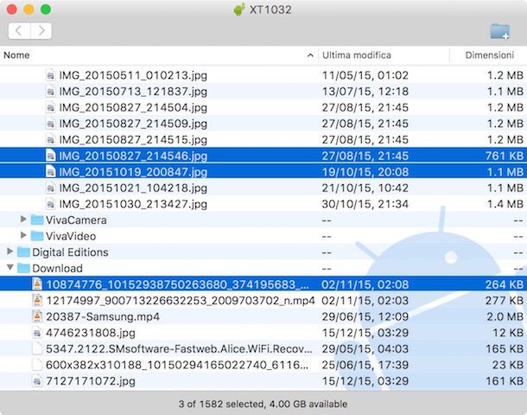Toggle the Nome sort direction arrow
Image resolution: width=527 pixels, height=415 pixels.
point(310,55)
